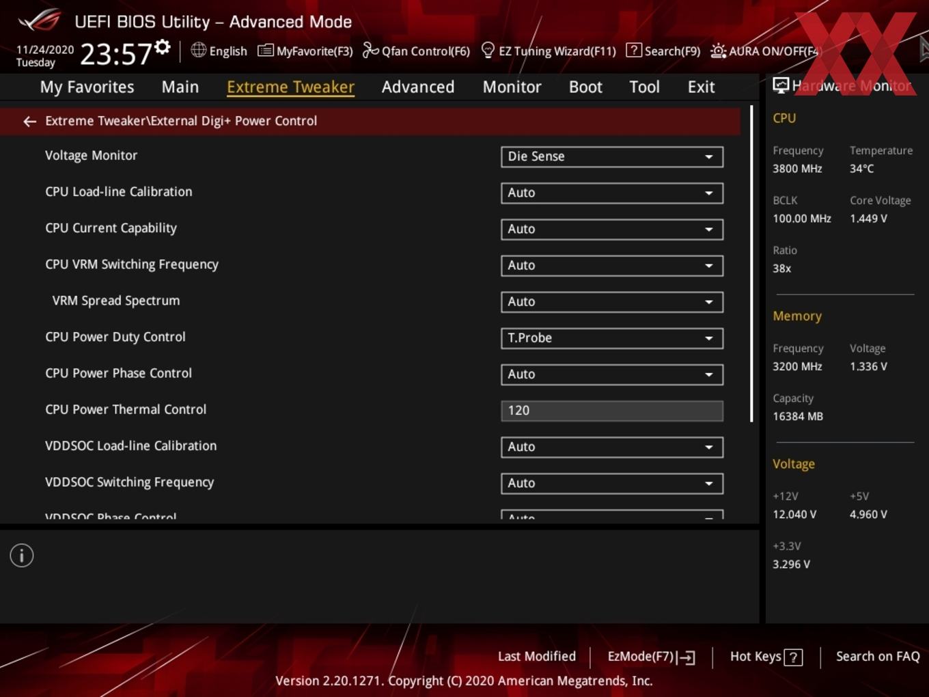Viewport: 929px width, 697px height.
Task: Select CPU Load-line Calibration label
Action: (x=118, y=191)
